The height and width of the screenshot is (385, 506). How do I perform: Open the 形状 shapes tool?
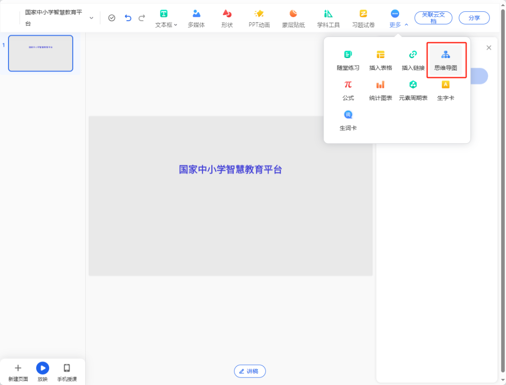point(227,18)
